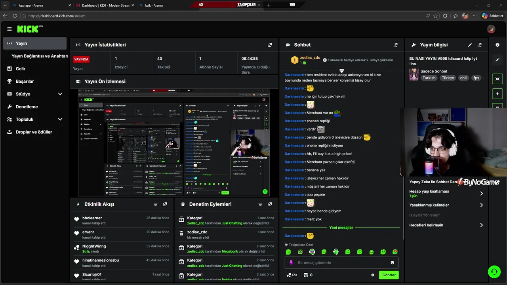
Task: Open the hamburger menu beside the KICK logo
Action: tap(10, 29)
